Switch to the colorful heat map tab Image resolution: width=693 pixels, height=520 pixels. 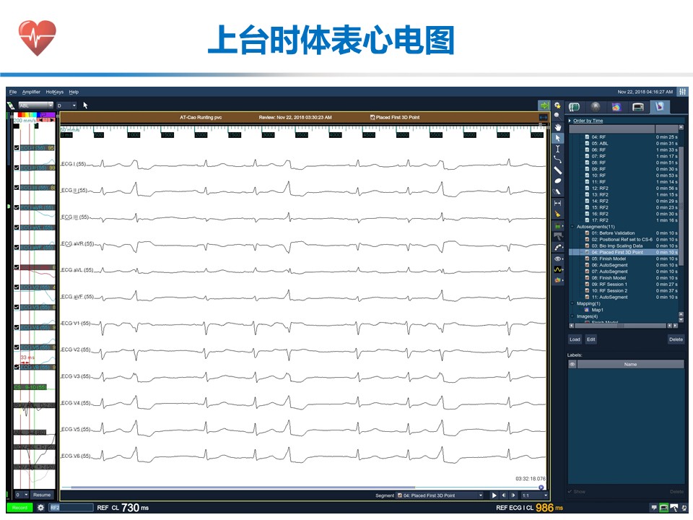616,107
